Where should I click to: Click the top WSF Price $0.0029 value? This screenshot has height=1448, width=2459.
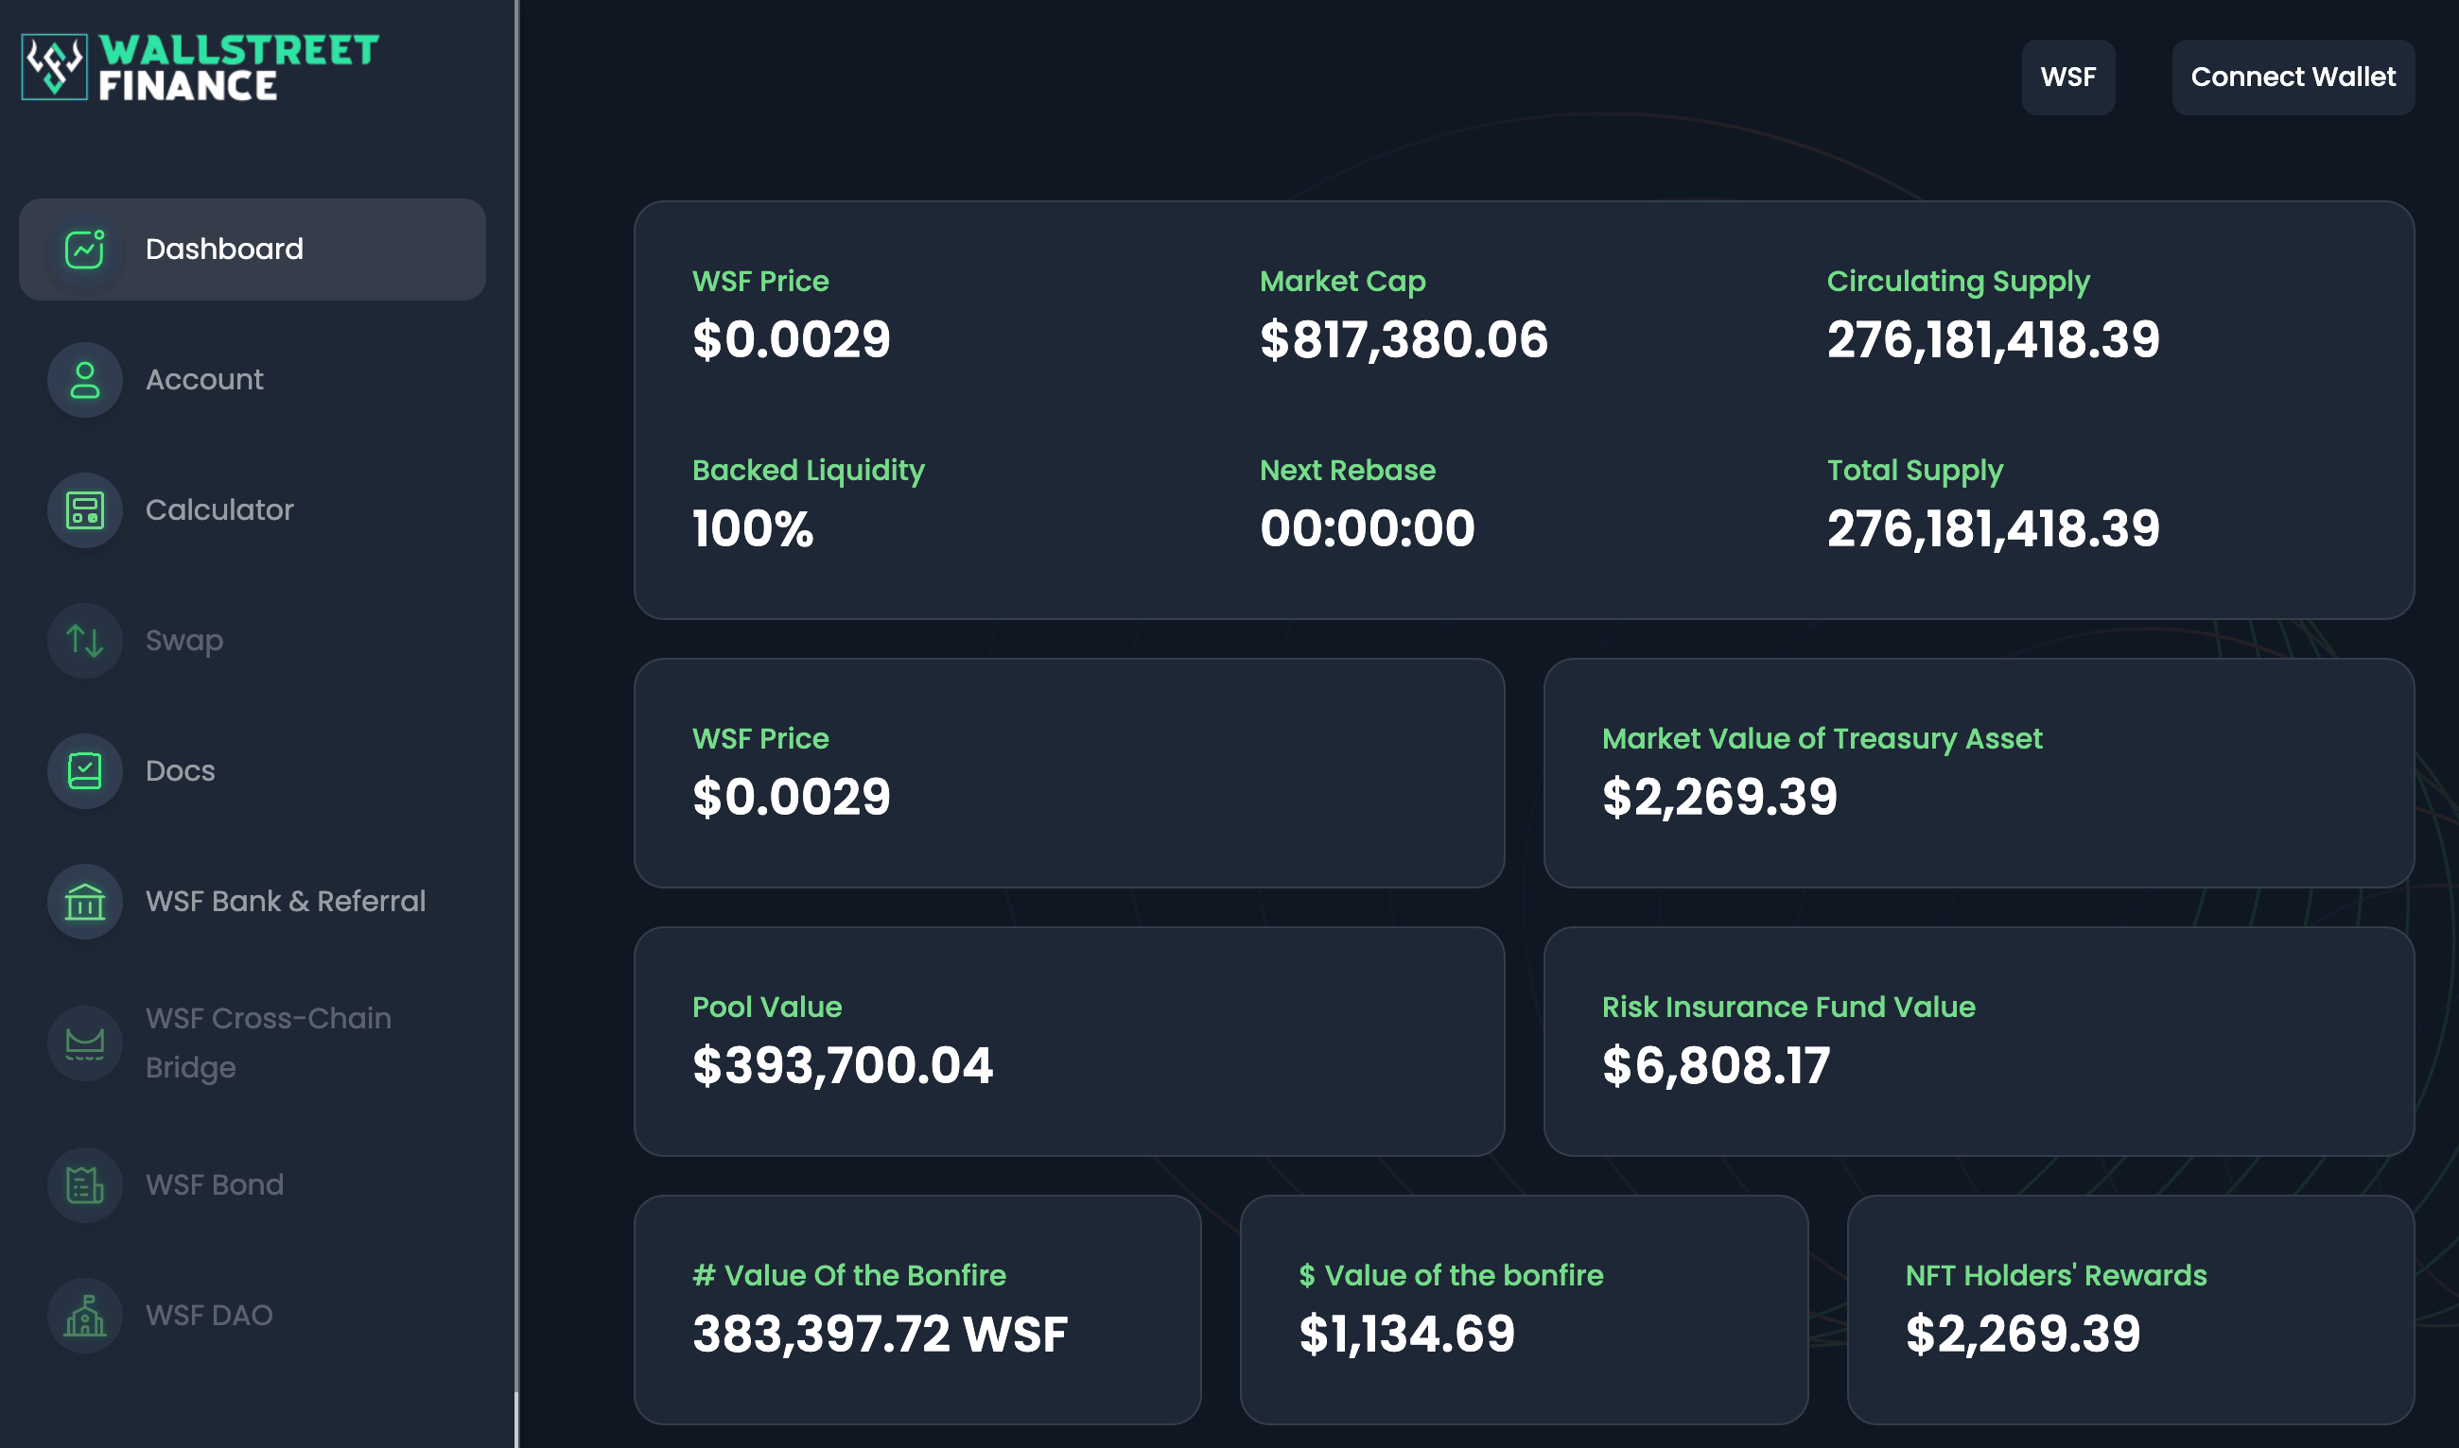pos(792,339)
